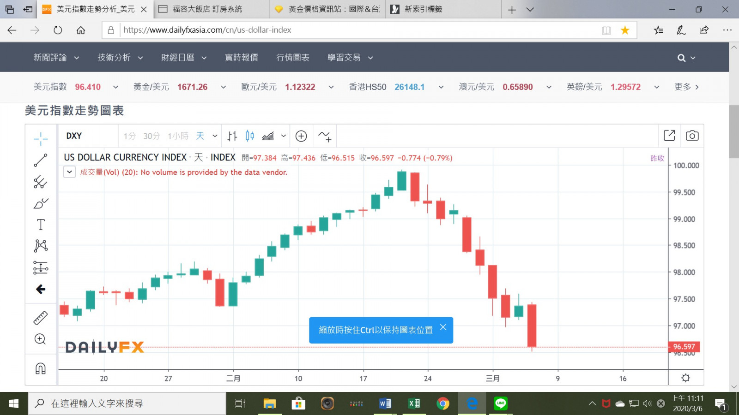739x415 pixels.
Task: Open the Windows Start menu
Action: coord(14,403)
